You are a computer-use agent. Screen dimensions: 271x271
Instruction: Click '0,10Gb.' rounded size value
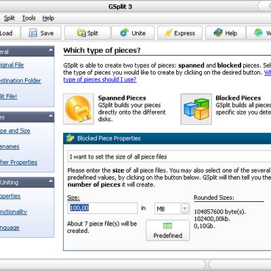(205, 226)
